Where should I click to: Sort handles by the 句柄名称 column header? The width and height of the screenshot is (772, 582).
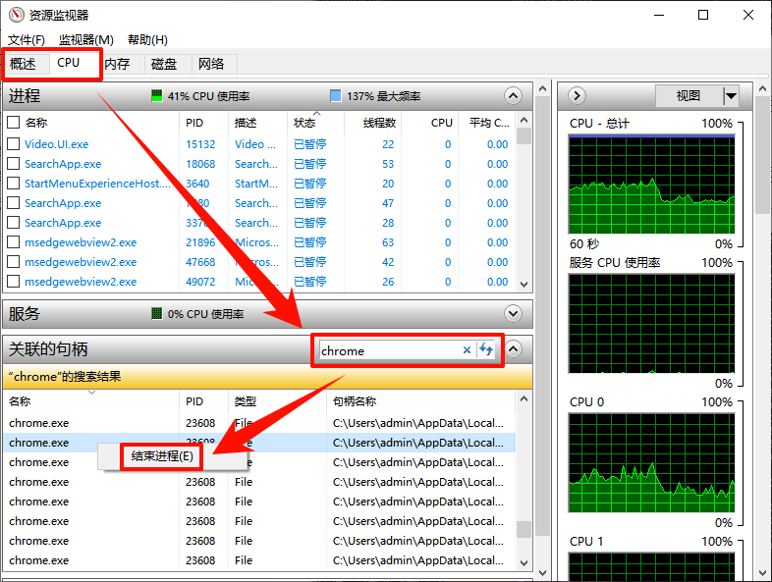(422, 401)
